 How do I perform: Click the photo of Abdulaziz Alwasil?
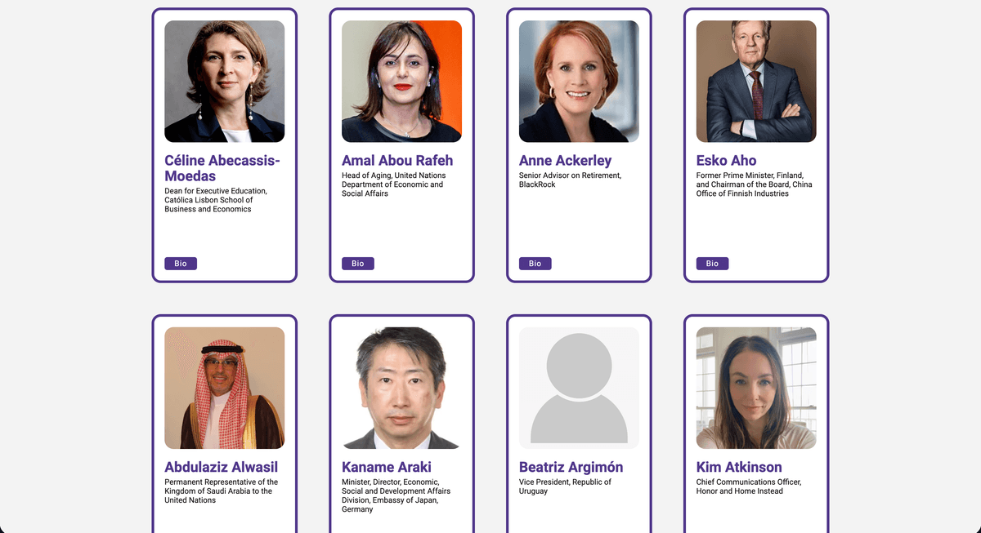pos(224,388)
